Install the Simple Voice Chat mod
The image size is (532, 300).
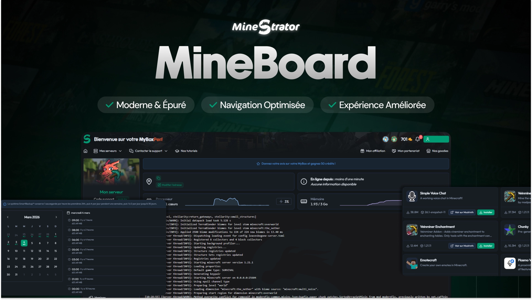pyautogui.click(x=486, y=212)
